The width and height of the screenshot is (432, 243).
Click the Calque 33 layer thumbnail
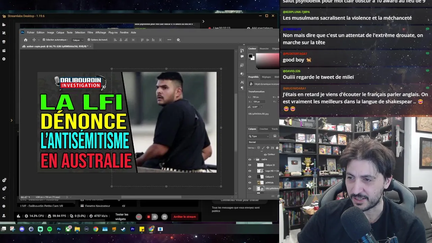pos(260,165)
